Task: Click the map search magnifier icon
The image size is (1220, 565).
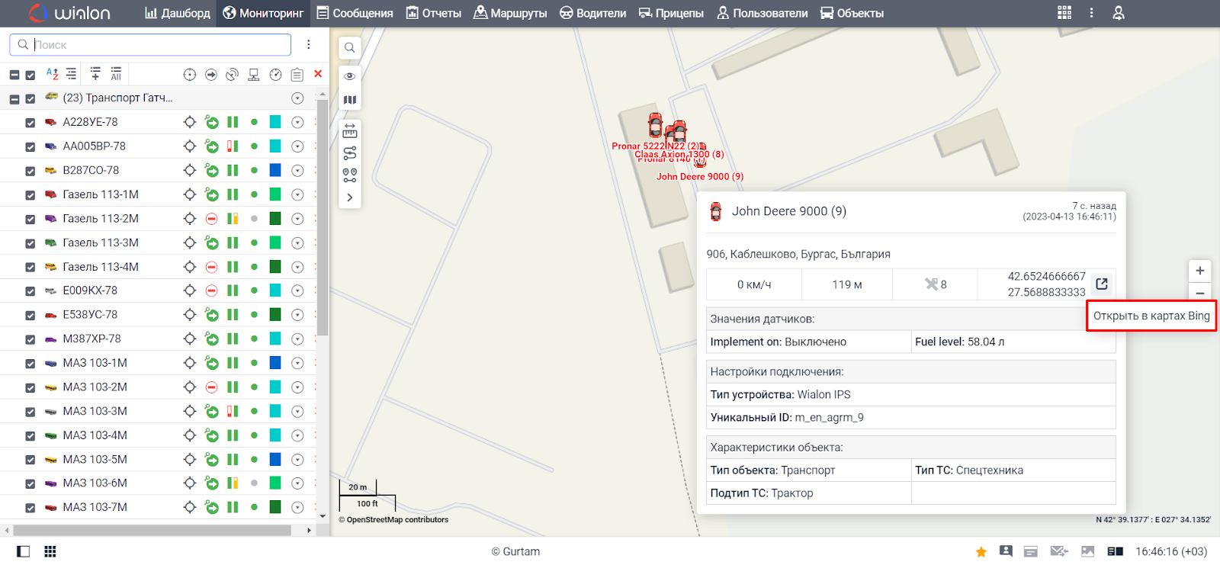Action: (349, 47)
